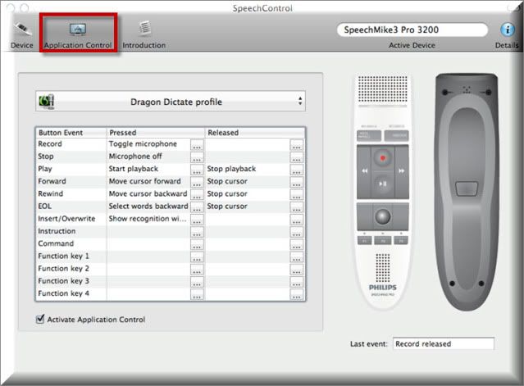This screenshot has height=386, width=524.
Task: Click the red record button on SpeechMike
Action: click(383, 157)
